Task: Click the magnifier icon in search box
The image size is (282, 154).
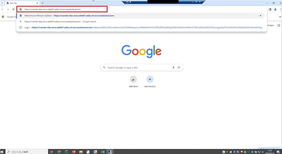Action: pyautogui.click(x=104, y=68)
